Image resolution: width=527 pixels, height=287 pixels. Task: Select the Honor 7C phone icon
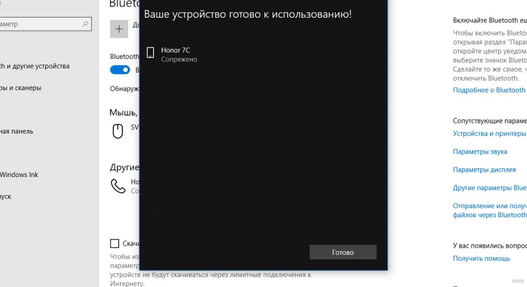(x=150, y=53)
